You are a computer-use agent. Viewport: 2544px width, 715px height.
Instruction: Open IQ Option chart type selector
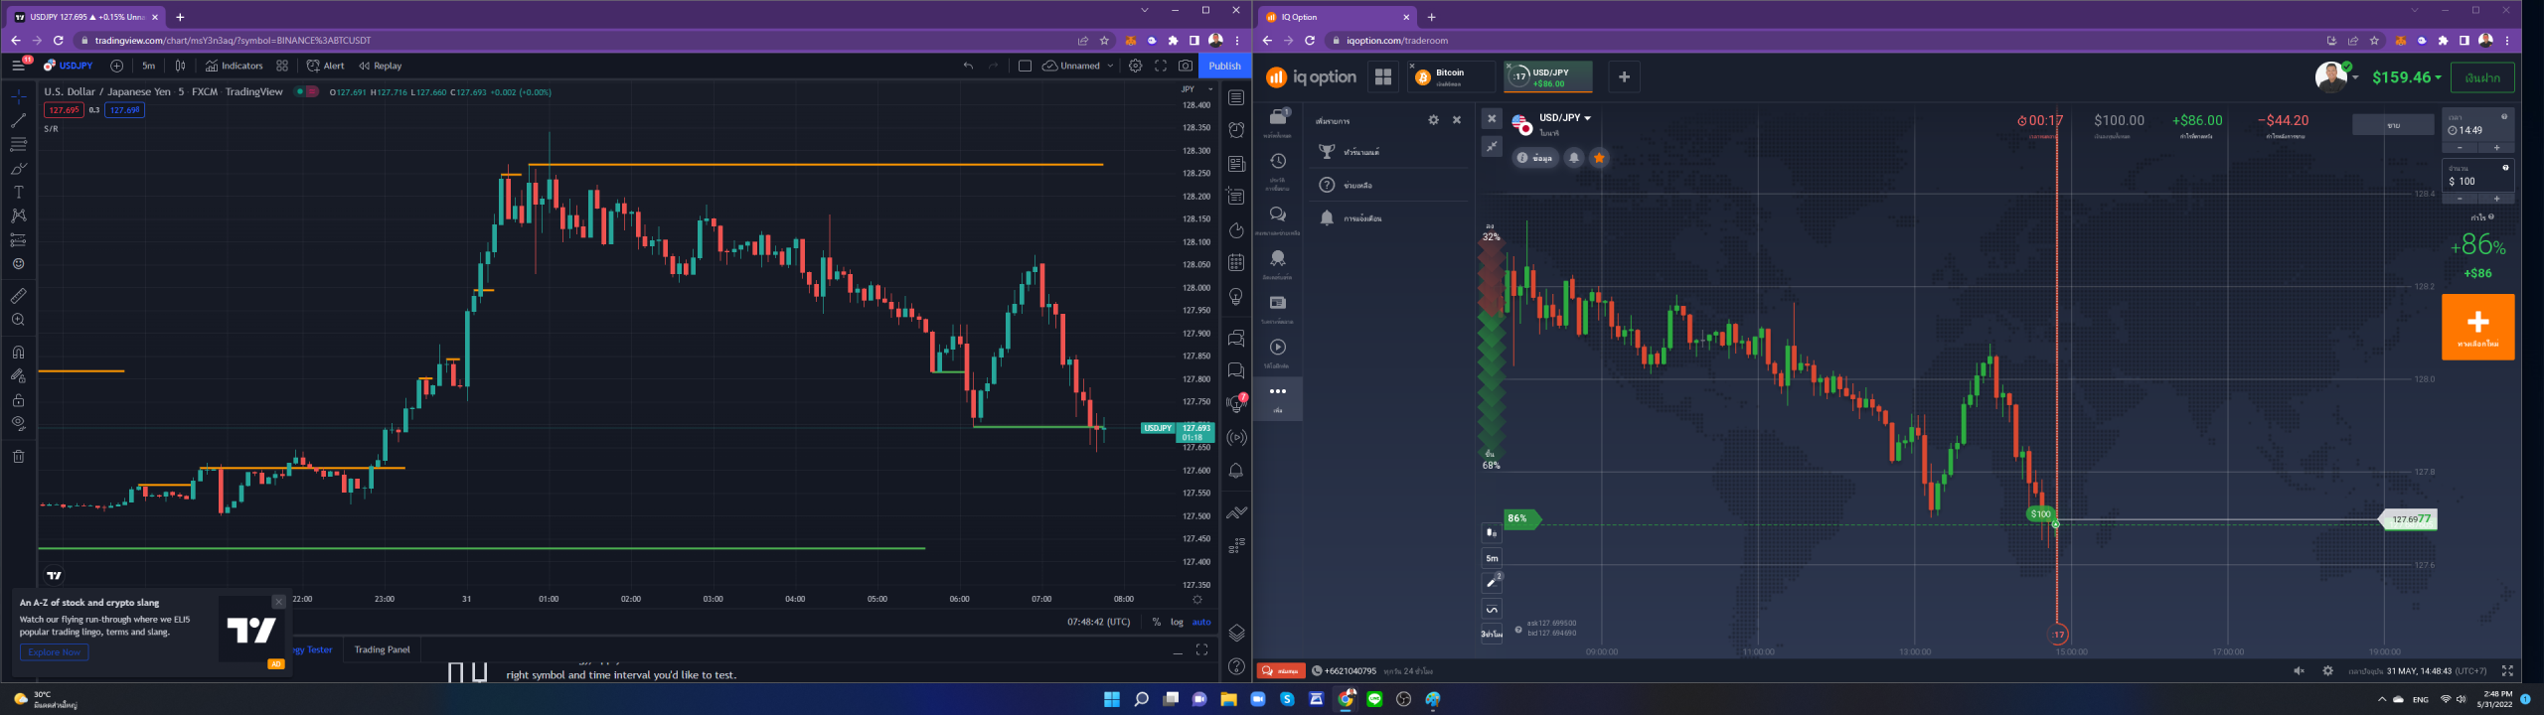click(x=1492, y=531)
